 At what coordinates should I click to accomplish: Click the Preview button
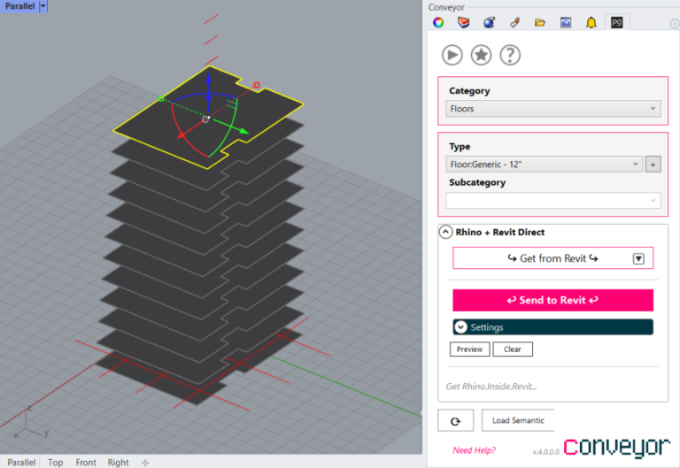pos(469,349)
